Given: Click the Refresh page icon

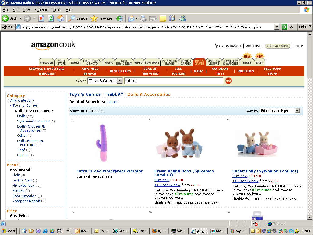Looking at the screenshot, I should 51,18.
